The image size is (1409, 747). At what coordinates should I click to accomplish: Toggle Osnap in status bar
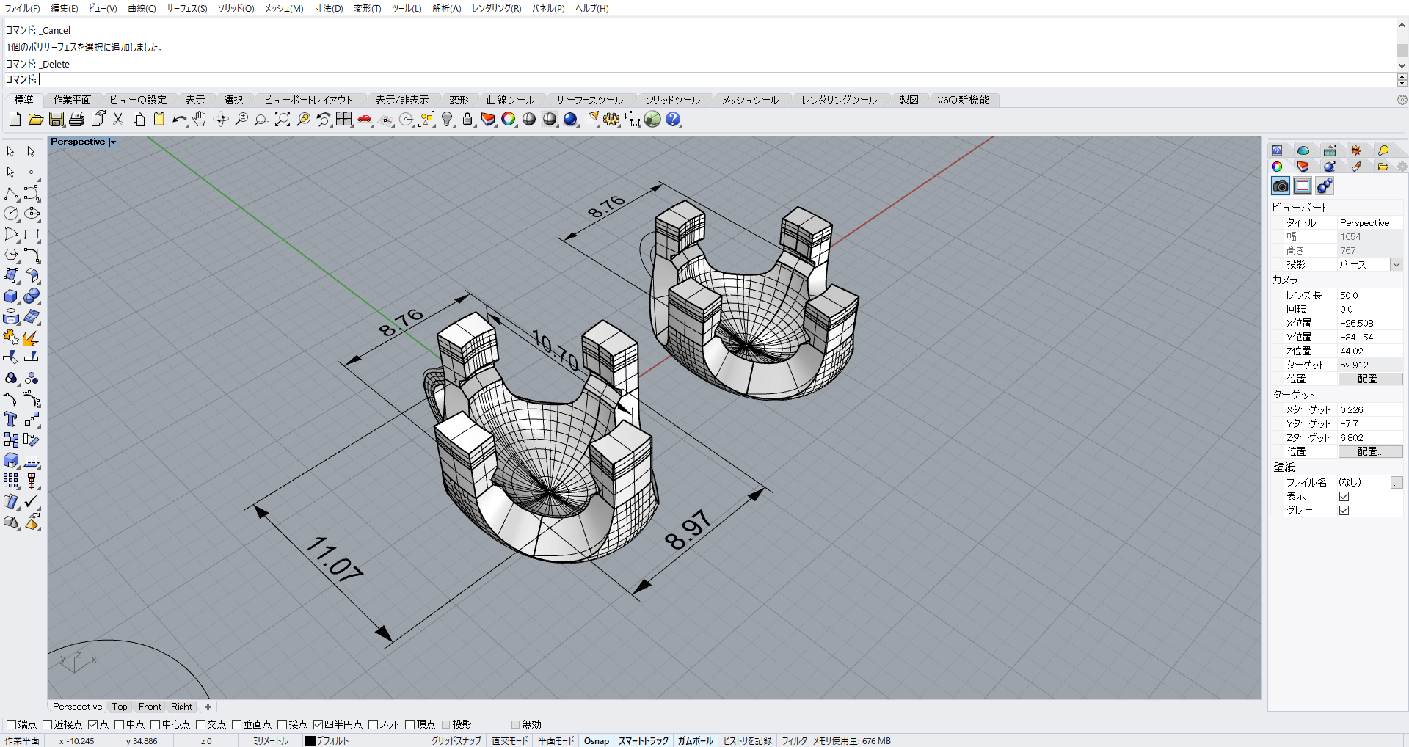pos(597,741)
